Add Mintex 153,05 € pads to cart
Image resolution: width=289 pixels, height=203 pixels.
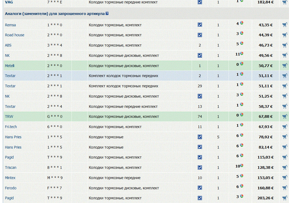[x=285, y=178]
